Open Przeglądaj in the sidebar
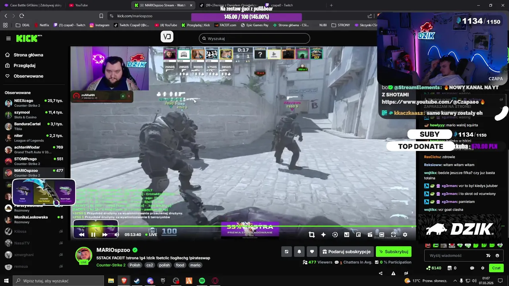The width and height of the screenshot is (509, 286). pos(20,66)
